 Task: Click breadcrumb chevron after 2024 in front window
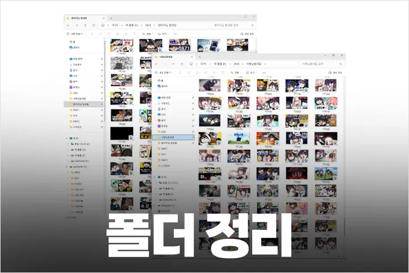243,64
